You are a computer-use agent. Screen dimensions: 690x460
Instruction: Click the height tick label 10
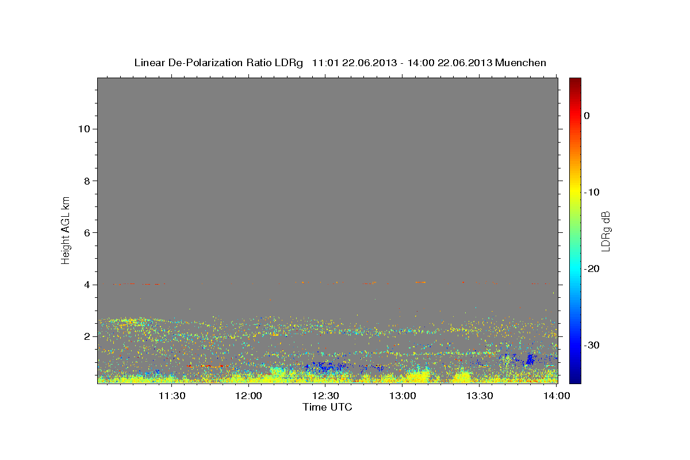pyautogui.click(x=84, y=129)
